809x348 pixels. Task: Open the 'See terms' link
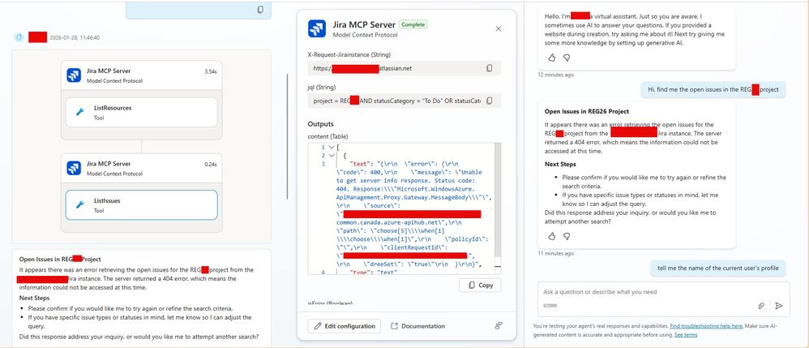click(686, 334)
